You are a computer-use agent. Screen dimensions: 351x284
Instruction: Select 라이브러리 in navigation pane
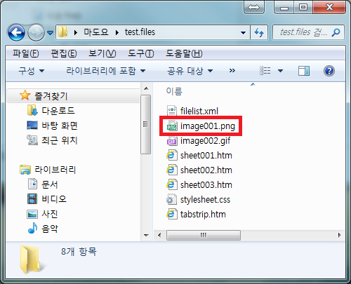point(55,170)
